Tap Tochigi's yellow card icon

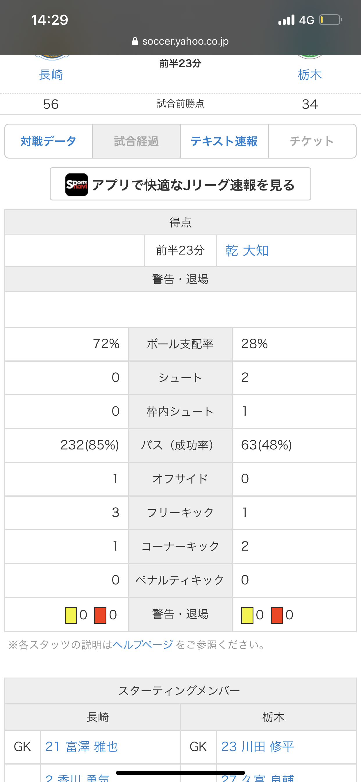(247, 615)
